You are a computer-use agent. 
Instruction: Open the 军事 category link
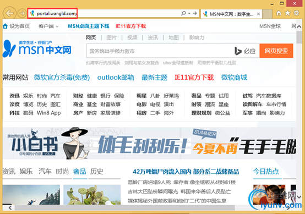click(247, 113)
